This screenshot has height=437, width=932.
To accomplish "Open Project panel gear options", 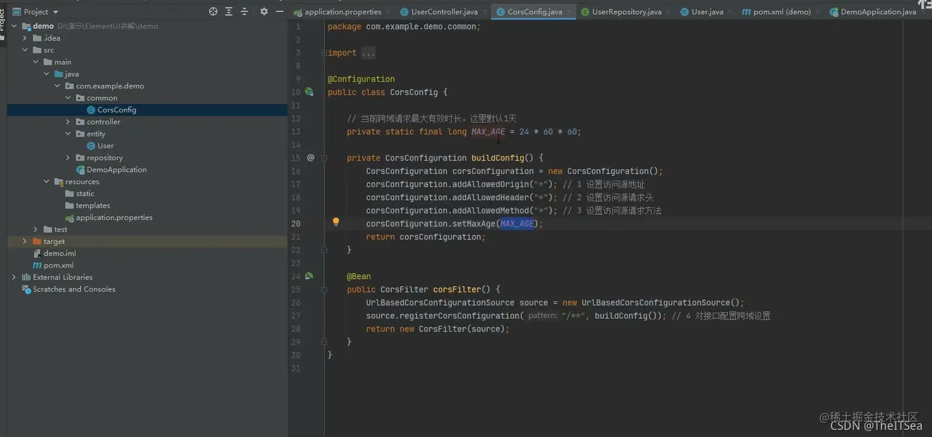I will pos(264,11).
